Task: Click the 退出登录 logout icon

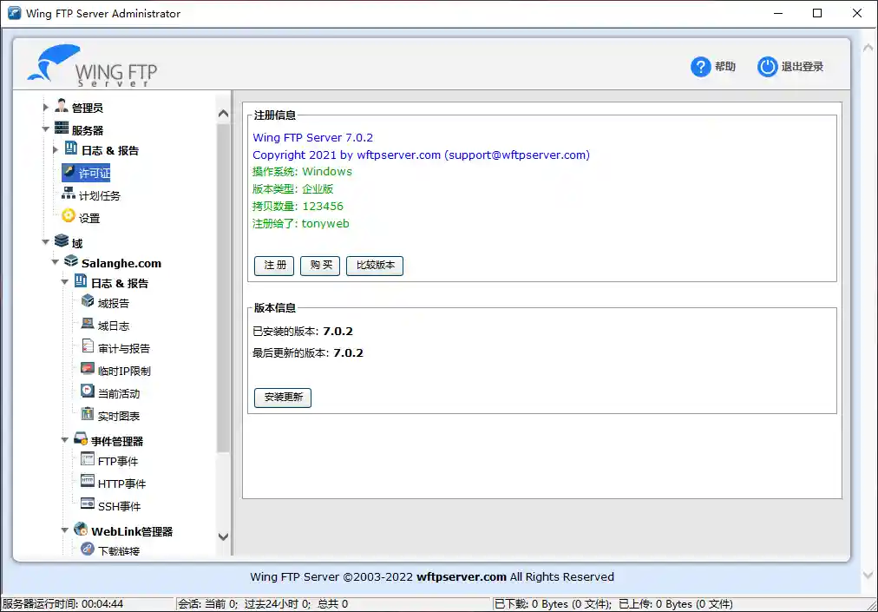Action: click(x=767, y=66)
